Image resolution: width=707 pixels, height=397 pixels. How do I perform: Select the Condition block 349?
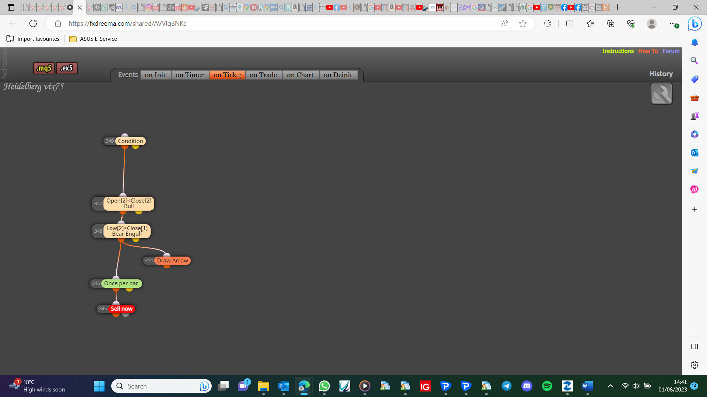tap(130, 141)
